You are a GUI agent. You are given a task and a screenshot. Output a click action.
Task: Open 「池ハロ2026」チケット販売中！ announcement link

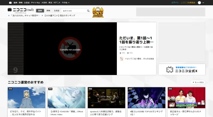25,16
